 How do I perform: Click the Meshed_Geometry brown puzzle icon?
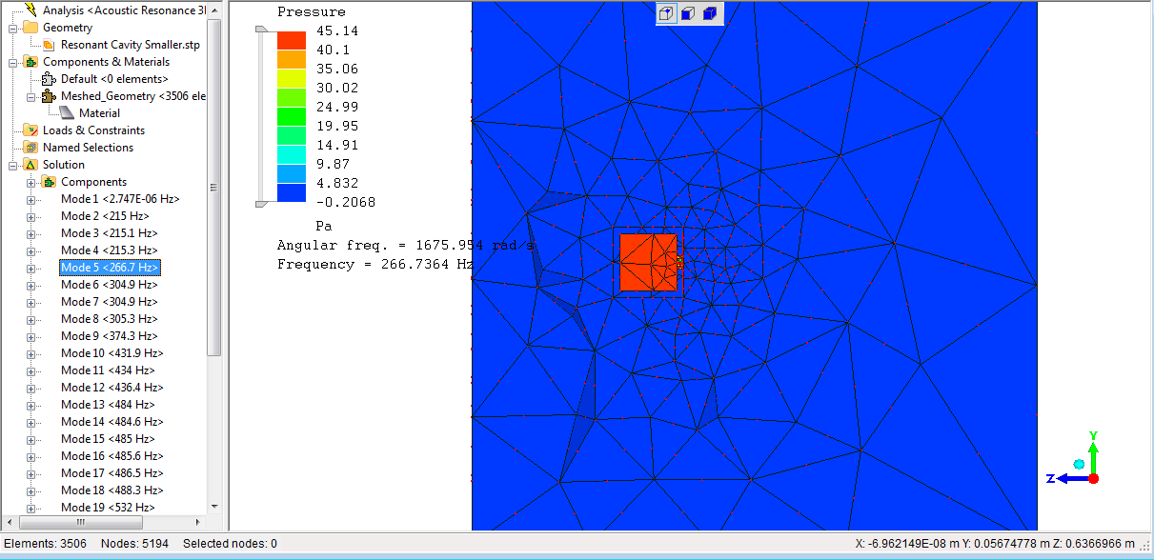point(50,96)
